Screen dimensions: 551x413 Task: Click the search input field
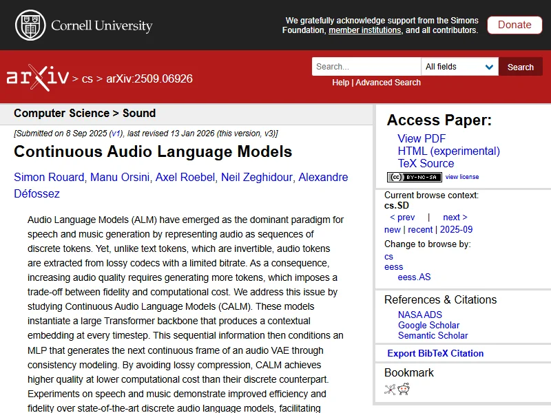[x=366, y=67]
